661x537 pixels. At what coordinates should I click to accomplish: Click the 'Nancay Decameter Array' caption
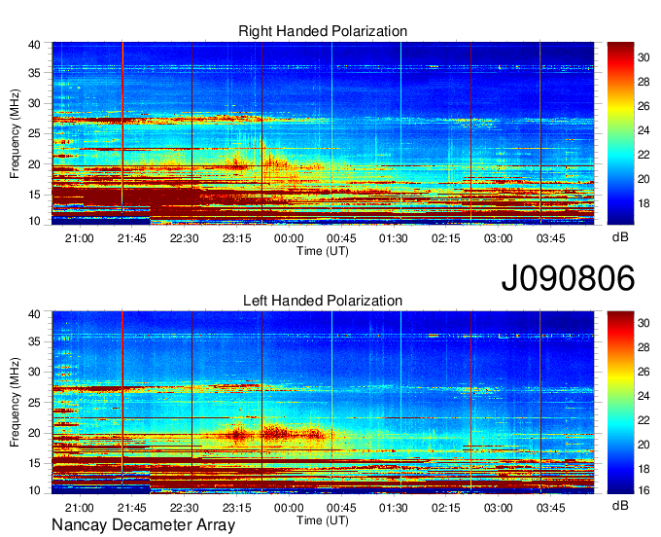(143, 525)
